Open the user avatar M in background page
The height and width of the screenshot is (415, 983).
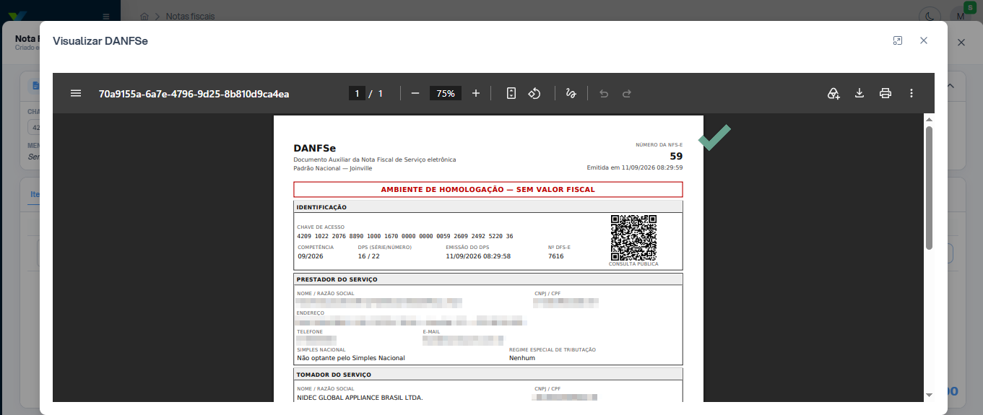coord(961,16)
